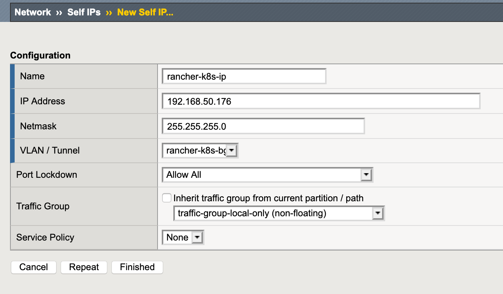The image size is (503, 294).
Task: Click the Port Lockdown arrow icon
Action: coord(366,175)
